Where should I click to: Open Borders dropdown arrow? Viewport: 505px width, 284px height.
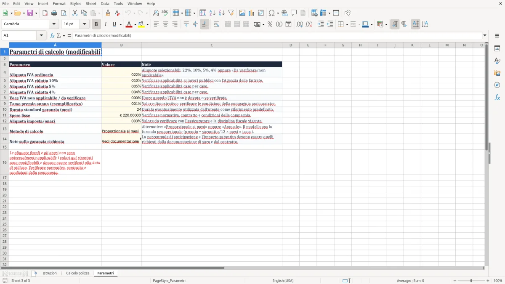(x=346, y=25)
